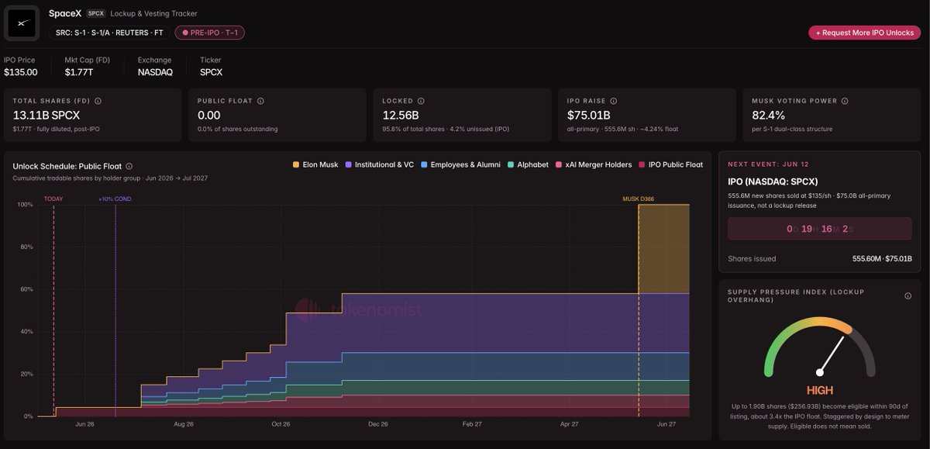The height and width of the screenshot is (449, 930).
Task: Click the TODAY timeline marker on chart
Action: 53,199
